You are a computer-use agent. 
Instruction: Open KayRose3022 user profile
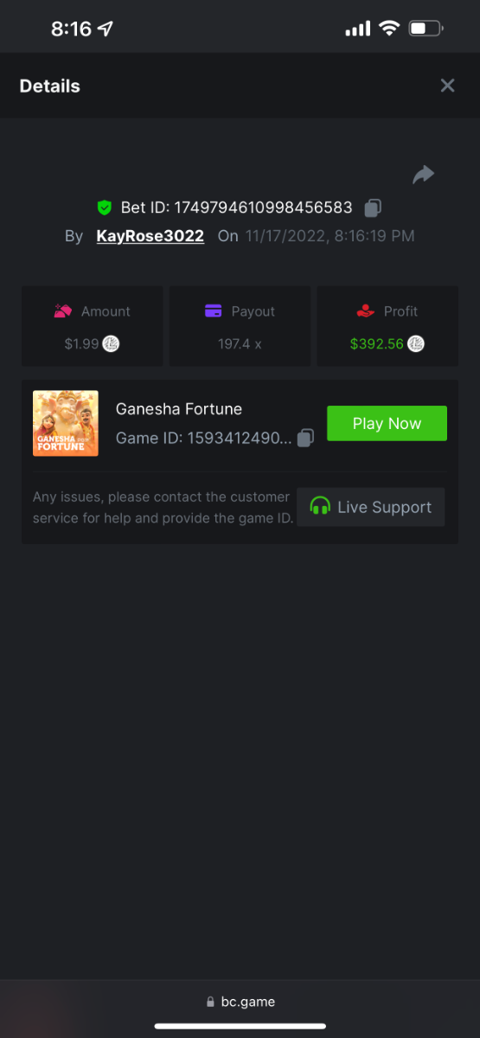pyautogui.click(x=150, y=235)
